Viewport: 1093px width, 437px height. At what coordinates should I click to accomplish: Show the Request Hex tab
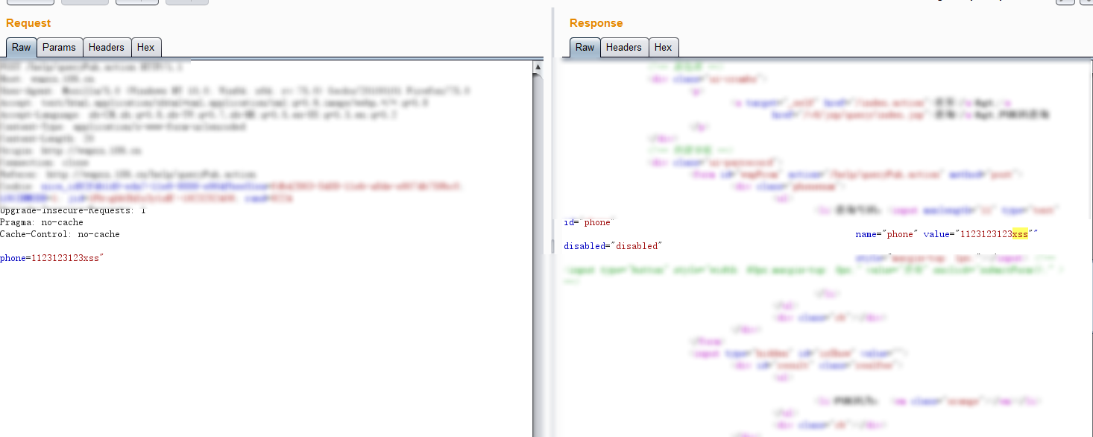pyautogui.click(x=145, y=47)
